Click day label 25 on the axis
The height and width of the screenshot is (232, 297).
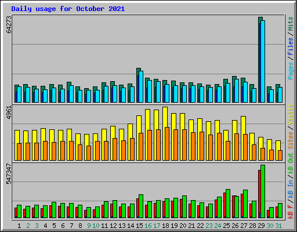(226, 226)
